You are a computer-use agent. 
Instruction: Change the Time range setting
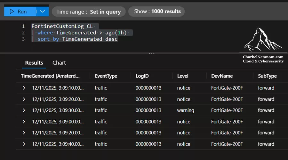(x=89, y=12)
